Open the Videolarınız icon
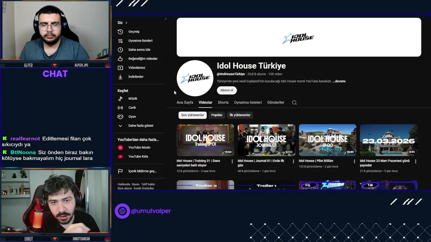 [x=120, y=68]
